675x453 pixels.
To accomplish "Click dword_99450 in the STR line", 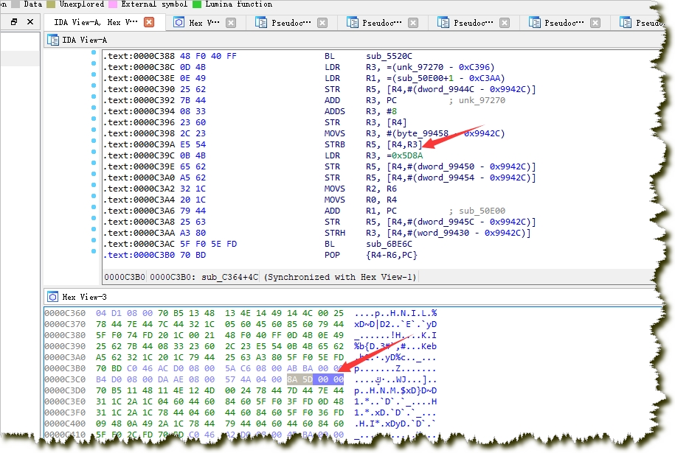I will pyautogui.click(x=448, y=166).
